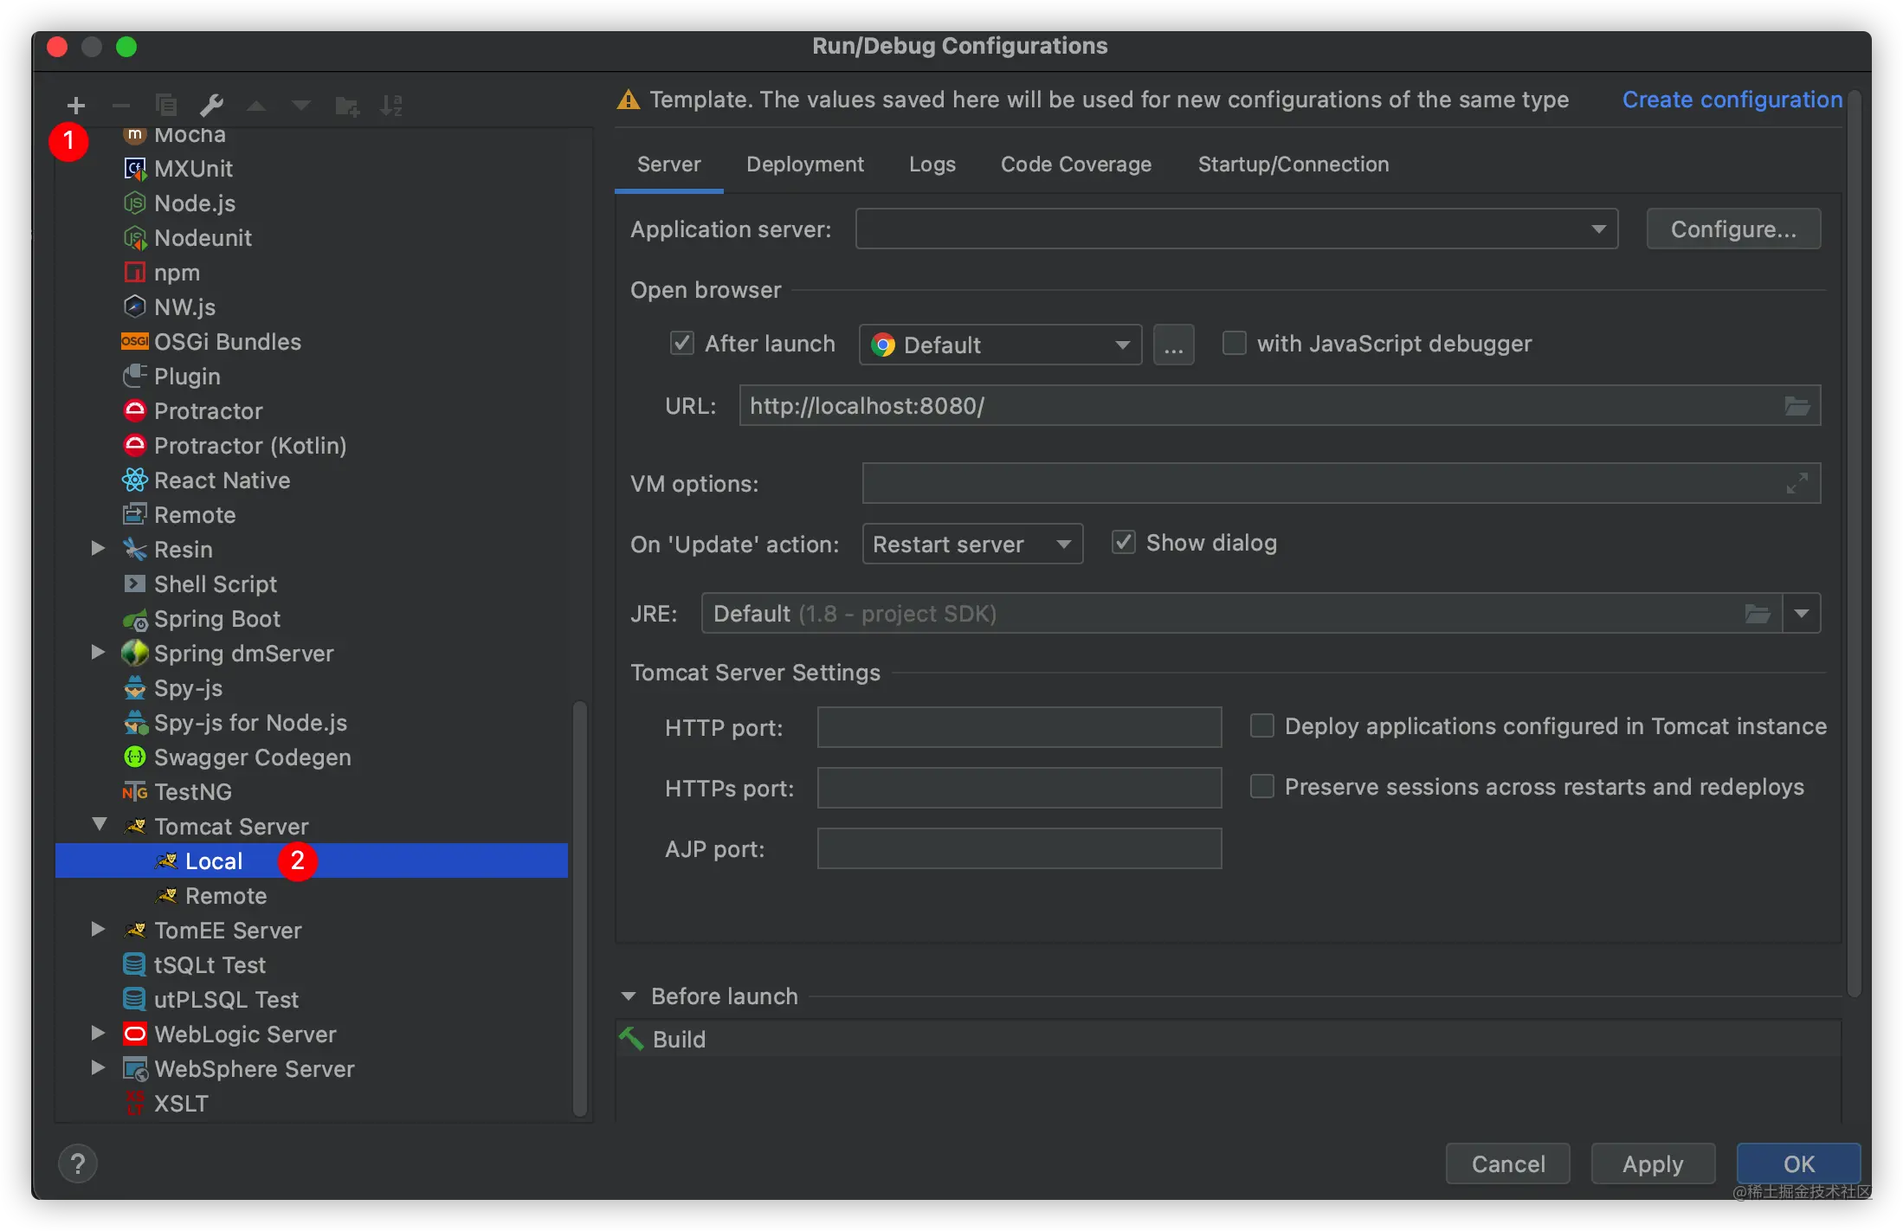Click the HTTP port input field
Screen dimensions: 1903x1231
[1018, 727]
